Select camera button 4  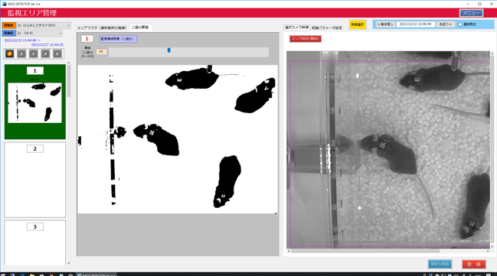[45, 54]
